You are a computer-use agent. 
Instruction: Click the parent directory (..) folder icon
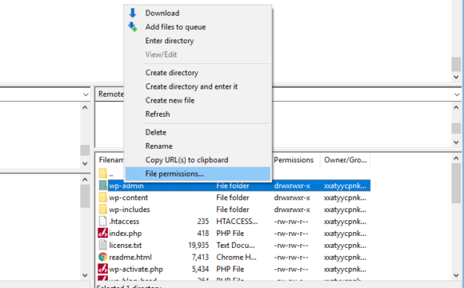102,174
